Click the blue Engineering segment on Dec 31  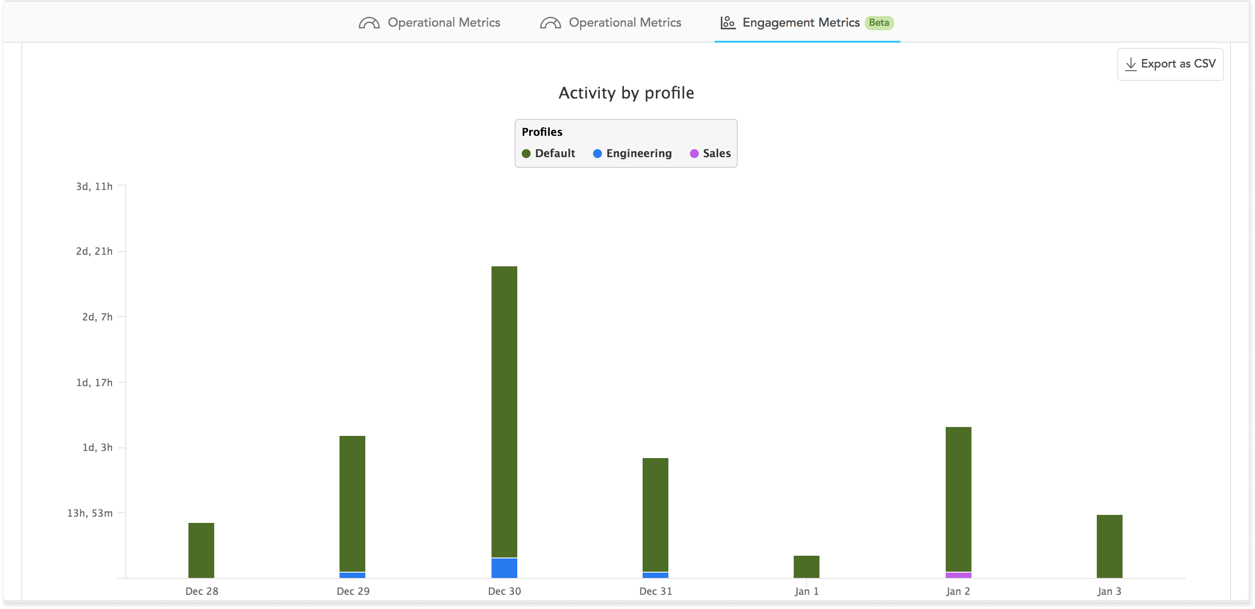click(x=655, y=575)
